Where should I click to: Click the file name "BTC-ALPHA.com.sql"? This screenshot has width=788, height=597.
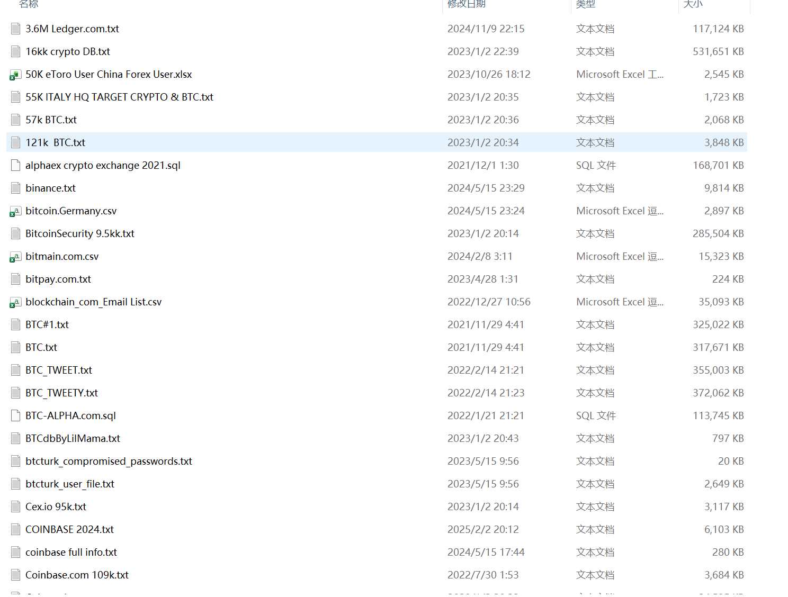(70, 415)
